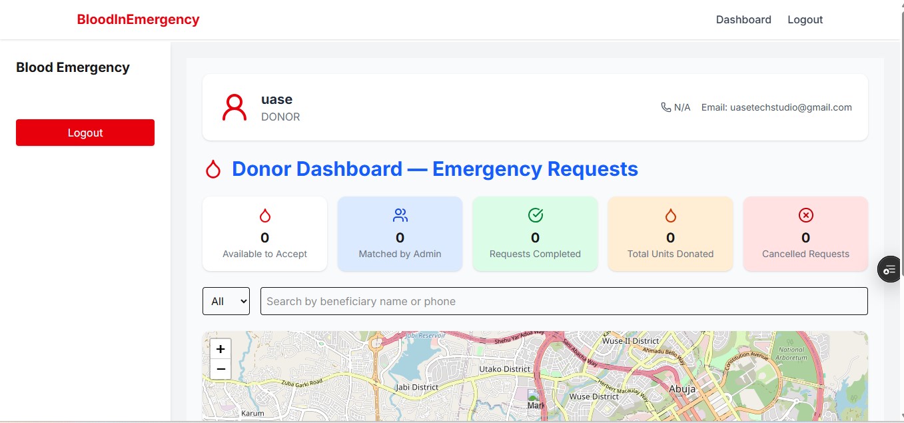The height and width of the screenshot is (423, 904).
Task: Zoom in the map with plus button
Action: point(221,349)
